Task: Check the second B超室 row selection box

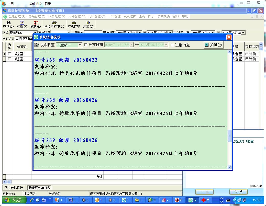Action: [x=9, y=59]
